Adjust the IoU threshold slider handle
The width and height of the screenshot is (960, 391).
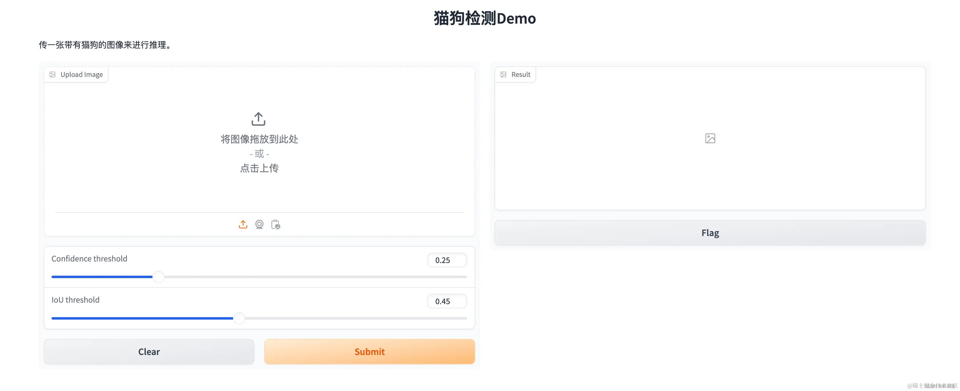click(239, 318)
